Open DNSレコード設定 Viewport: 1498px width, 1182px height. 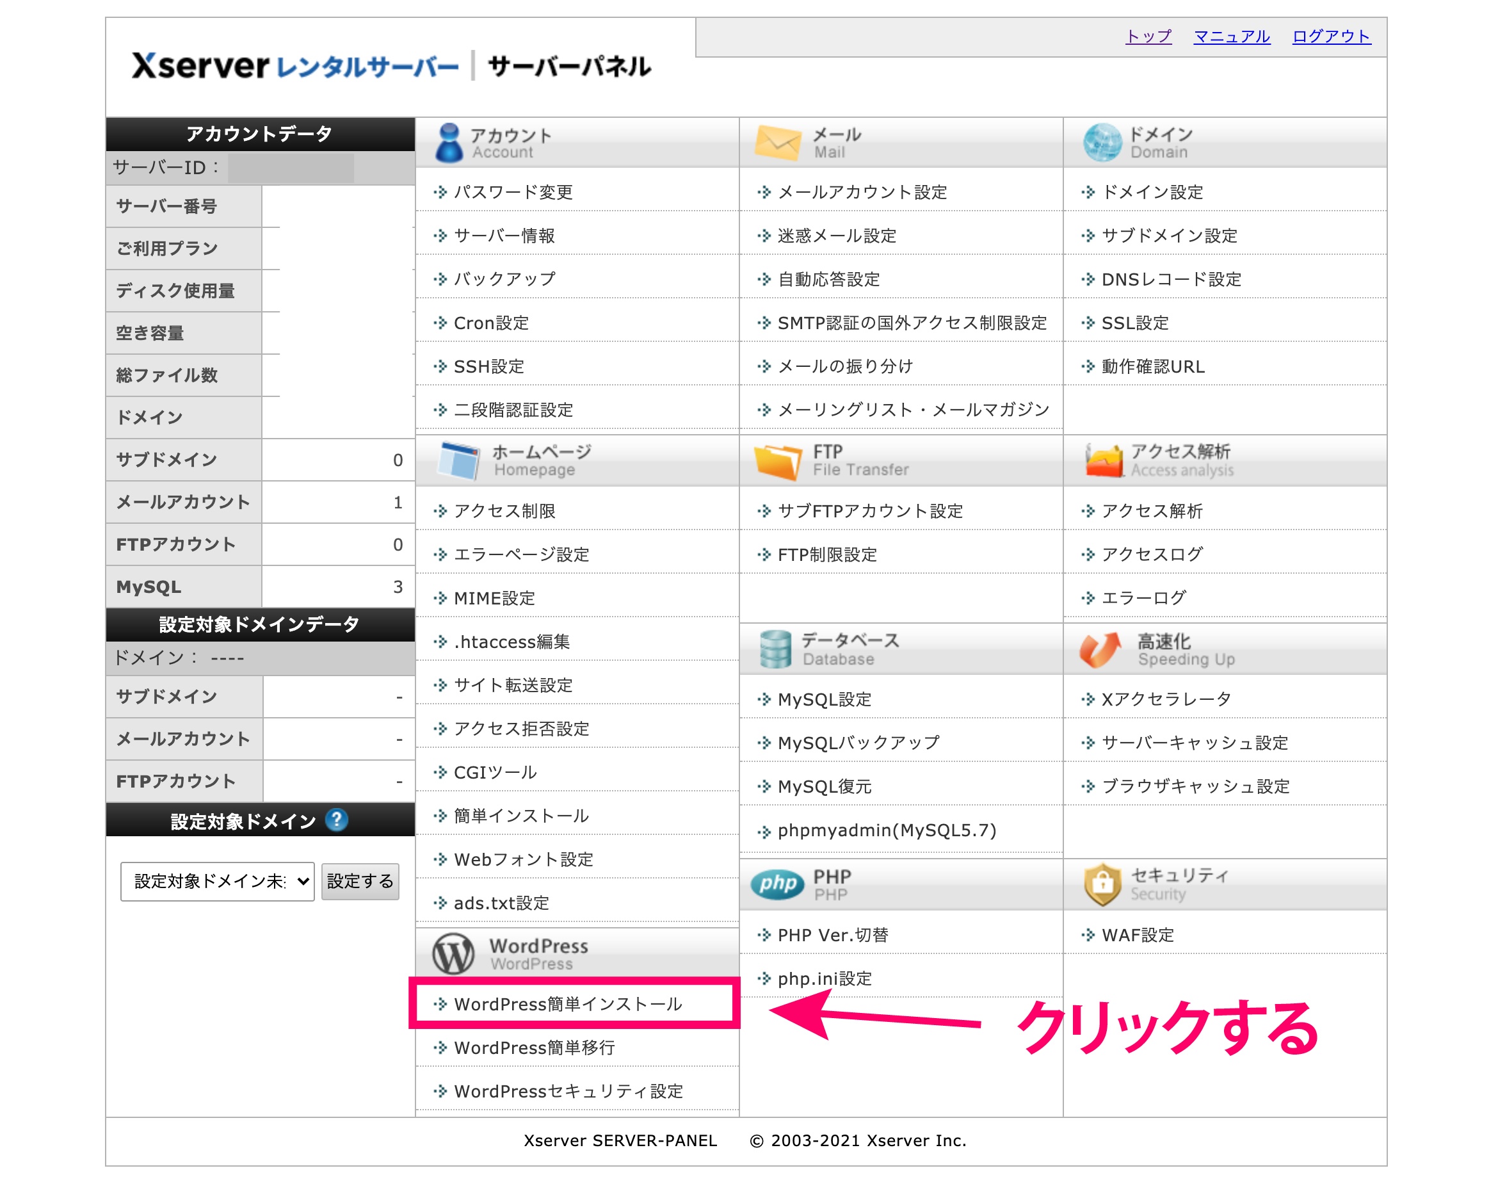coord(1172,279)
